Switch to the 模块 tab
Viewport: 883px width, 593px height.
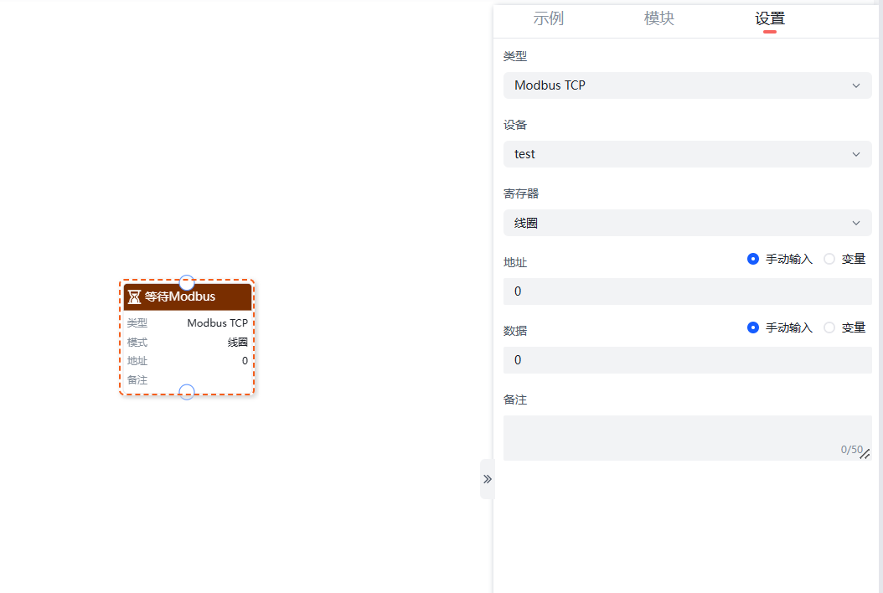tap(659, 18)
